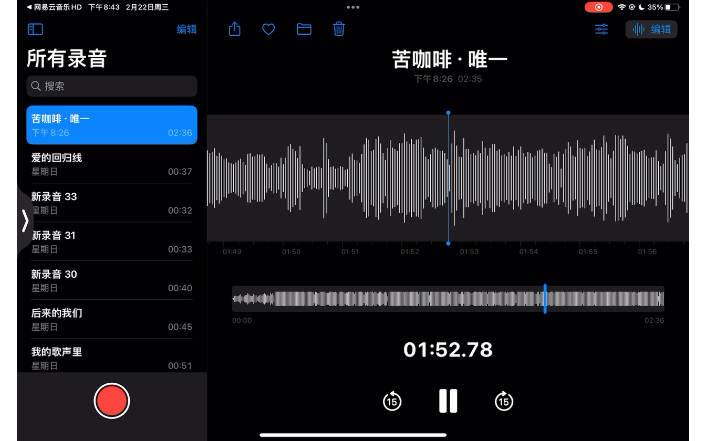This screenshot has height=441, width=706.
Task: Click the 02:36 end time label
Action: point(655,320)
